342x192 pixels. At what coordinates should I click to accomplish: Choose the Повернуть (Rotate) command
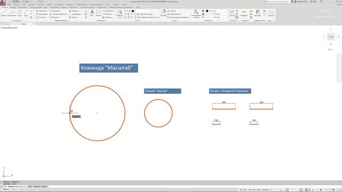pos(55,11)
